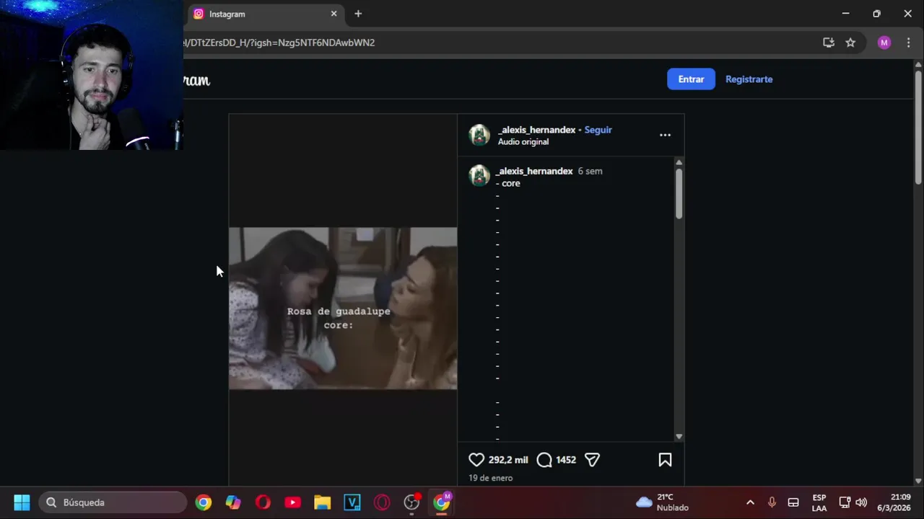
Task: Open Copilot from the taskbar
Action: (x=233, y=502)
